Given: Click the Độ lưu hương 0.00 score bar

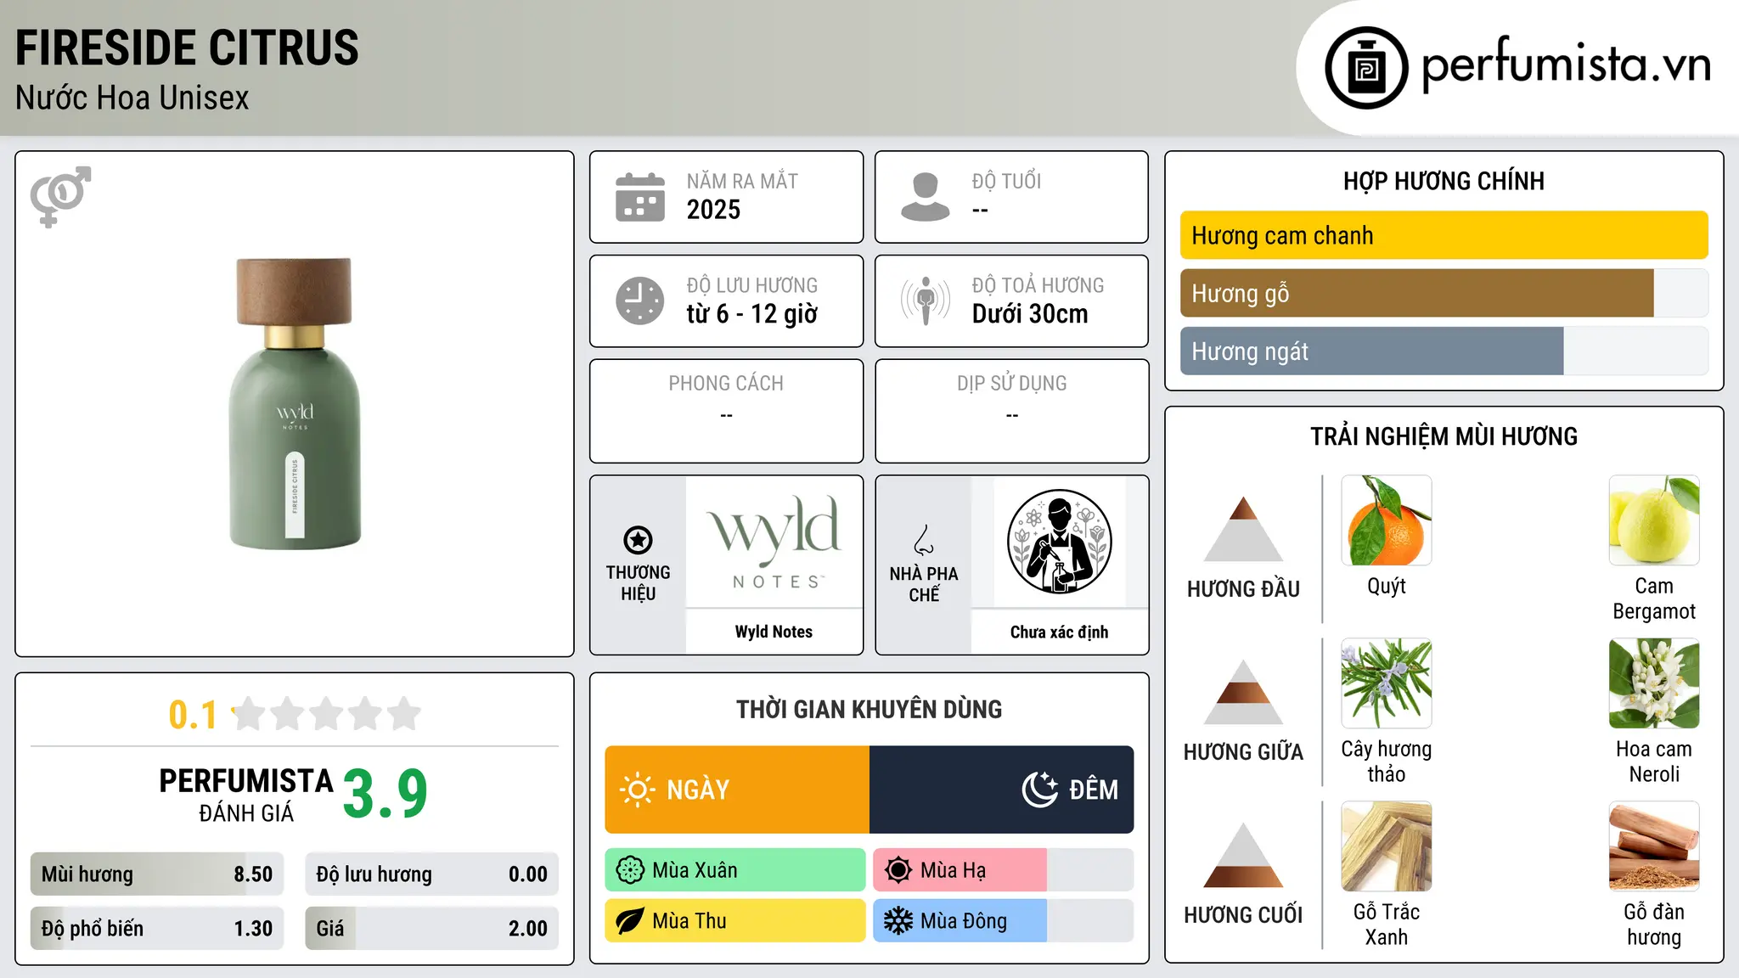Looking at the screenshot, I should (x=432, y=874).
